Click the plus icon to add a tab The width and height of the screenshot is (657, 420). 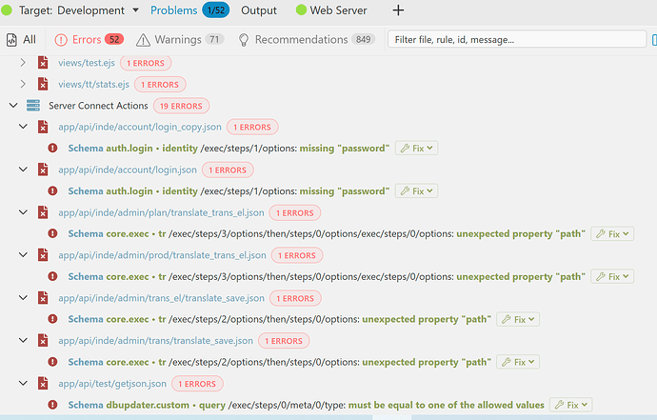coord(398,10)
